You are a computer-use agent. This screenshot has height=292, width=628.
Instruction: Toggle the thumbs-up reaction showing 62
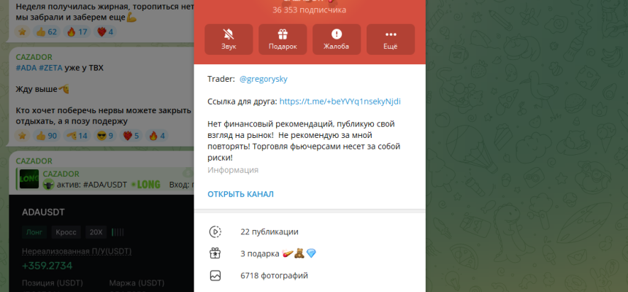click(x=46, y=31)
